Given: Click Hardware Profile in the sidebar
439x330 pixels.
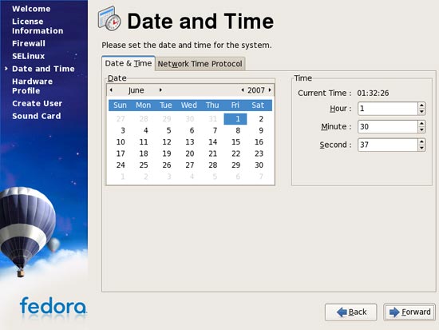Looking at the screenshot, I should tap(32, 86).
